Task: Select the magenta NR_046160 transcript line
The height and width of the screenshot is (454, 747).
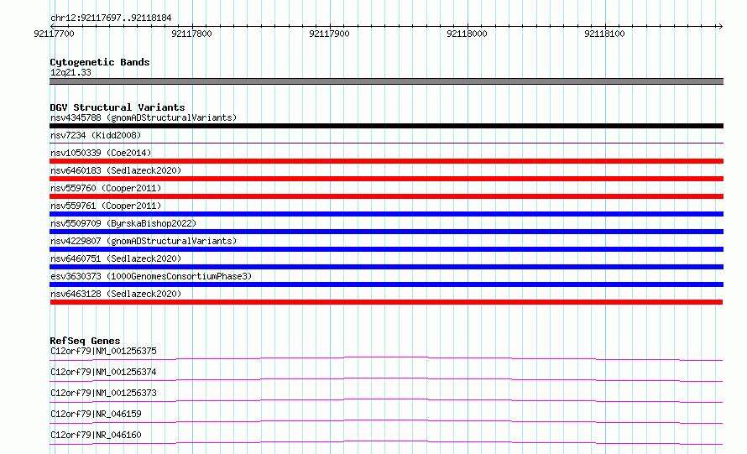Action: coord(386,442)
